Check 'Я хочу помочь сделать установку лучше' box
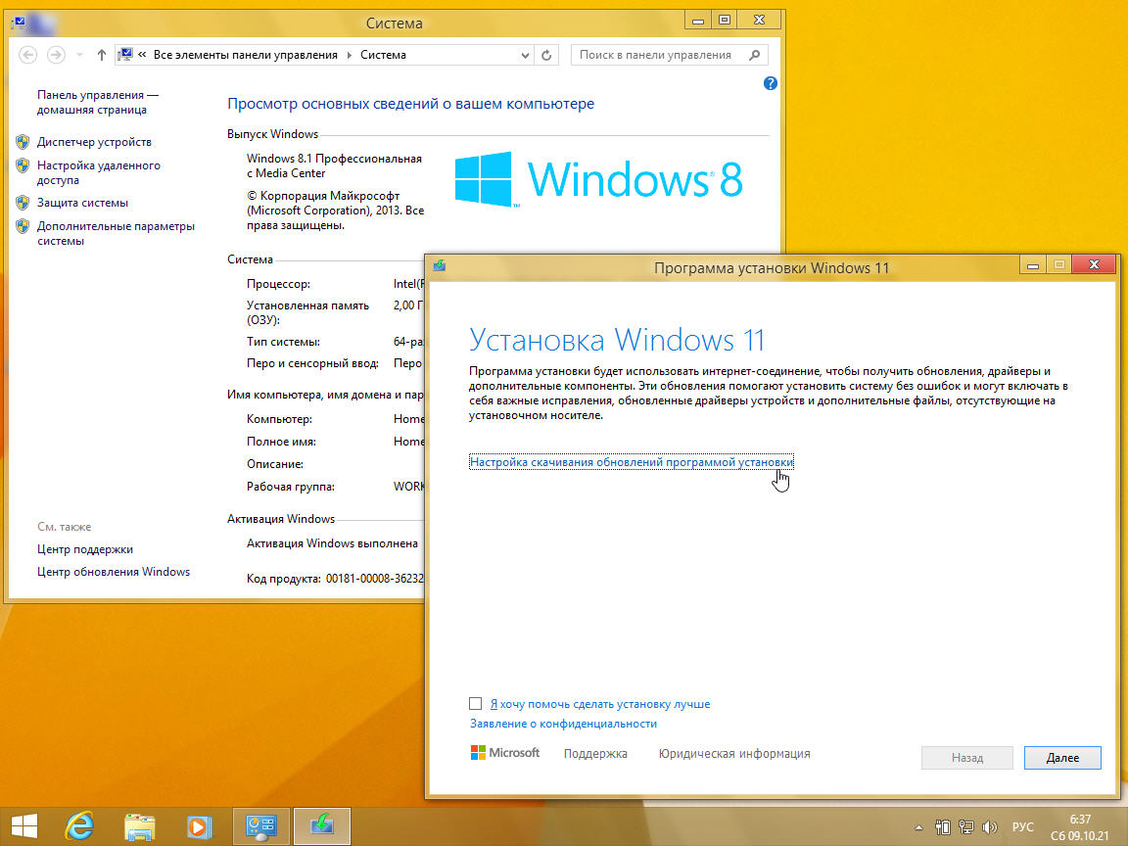Screen dimensions: 1128x846 tap(476, 704)
